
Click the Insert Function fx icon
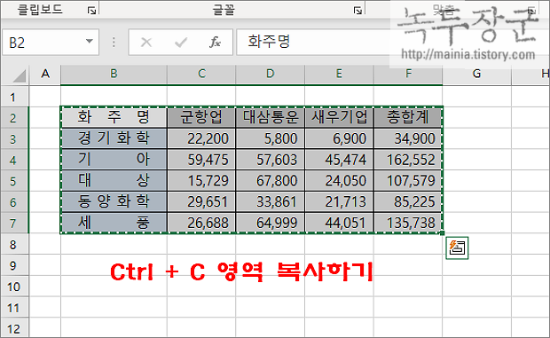click(x=215, y=43)
